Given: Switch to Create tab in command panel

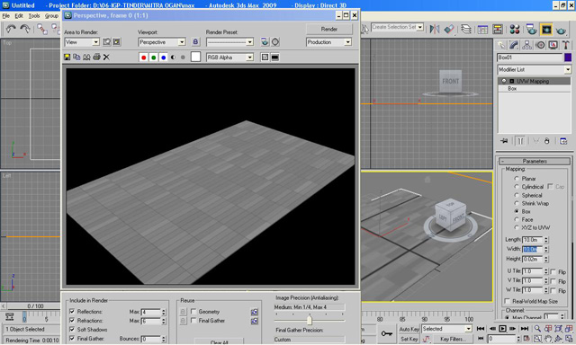Looking at the screenshot, I should 501,45.
